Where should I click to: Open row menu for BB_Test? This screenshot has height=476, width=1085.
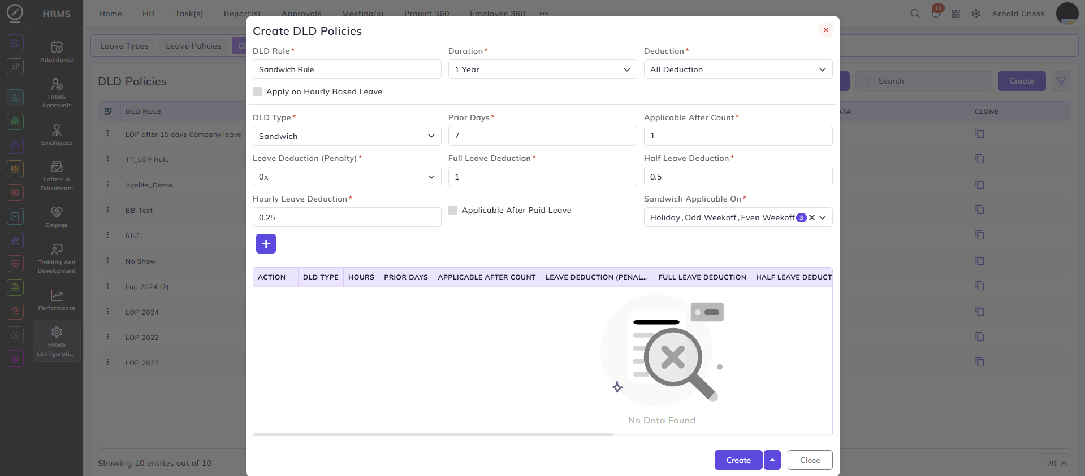click(x=107, y=209)
